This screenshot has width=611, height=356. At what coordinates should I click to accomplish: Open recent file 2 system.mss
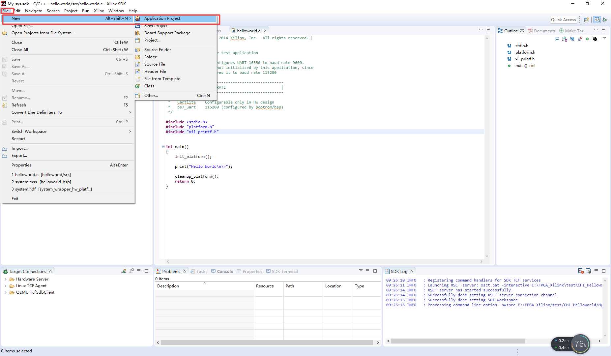click(x=68, y=182)
